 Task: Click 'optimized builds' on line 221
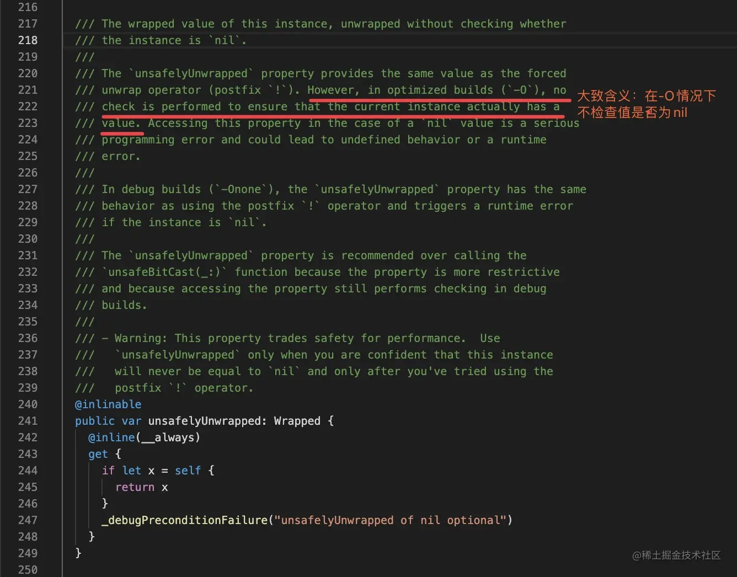440,90
